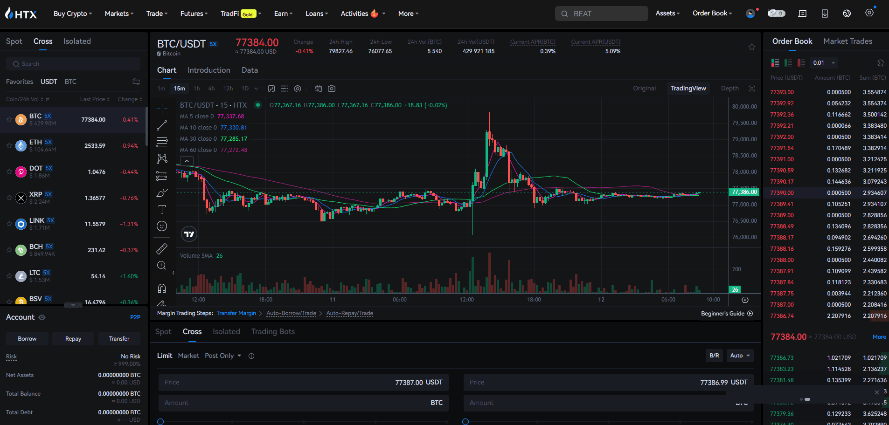Open the Beginner's Guide link
Viewport: 889px width, 425px height.
(727, 314)
